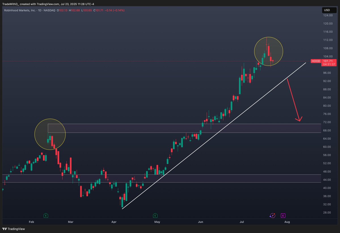
Task: Click the 40.00 price axis label
Action: (327, 188)
